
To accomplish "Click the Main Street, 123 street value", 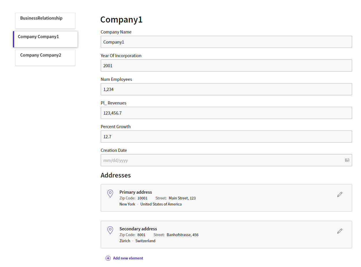I will click(x=182, y=198).
